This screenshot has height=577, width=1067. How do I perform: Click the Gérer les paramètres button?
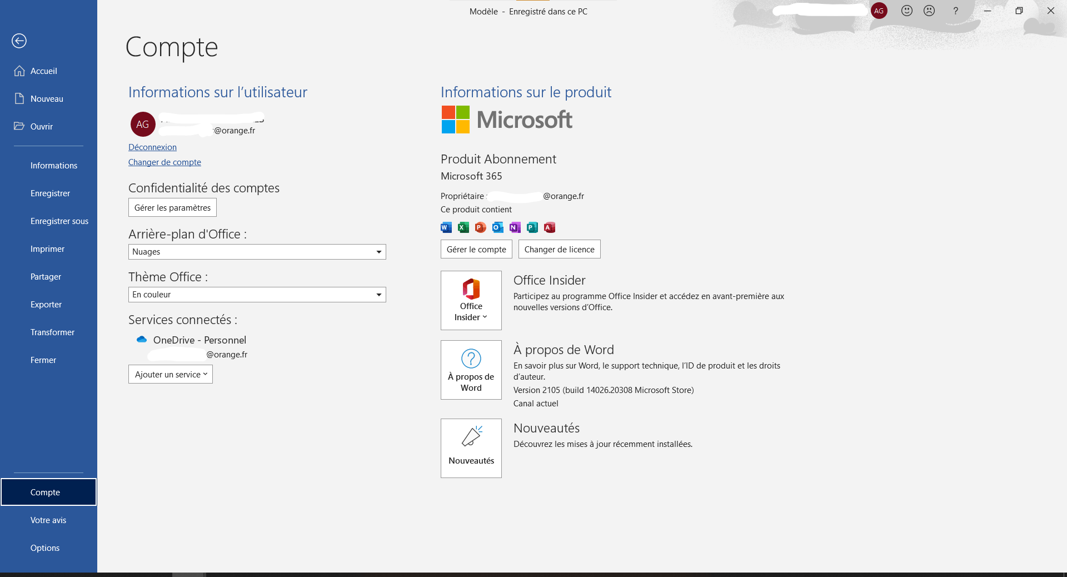172,207
